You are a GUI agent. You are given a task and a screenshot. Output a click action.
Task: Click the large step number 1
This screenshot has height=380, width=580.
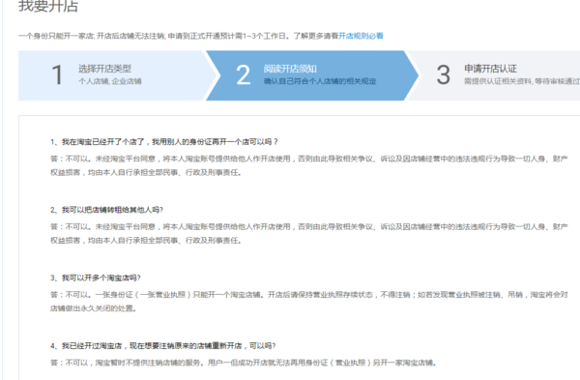click(x=57, y=75)
